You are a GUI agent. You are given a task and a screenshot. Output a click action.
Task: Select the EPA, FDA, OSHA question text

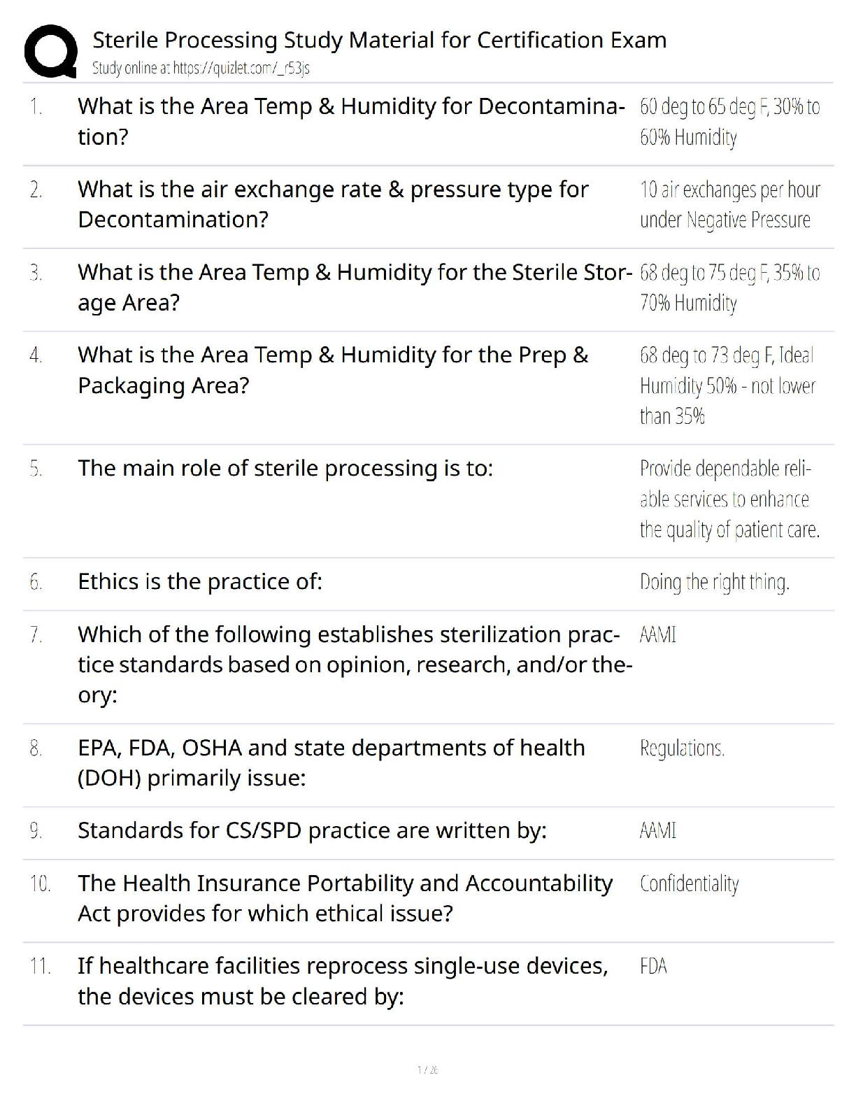[331, 762]
